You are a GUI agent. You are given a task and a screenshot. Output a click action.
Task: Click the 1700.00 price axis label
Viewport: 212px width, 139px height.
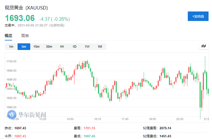[11, 62]
